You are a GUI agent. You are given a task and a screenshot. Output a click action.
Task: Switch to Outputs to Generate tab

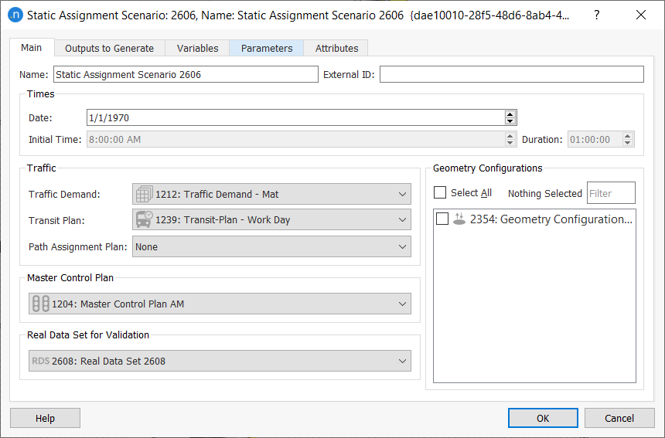point(110,49)
